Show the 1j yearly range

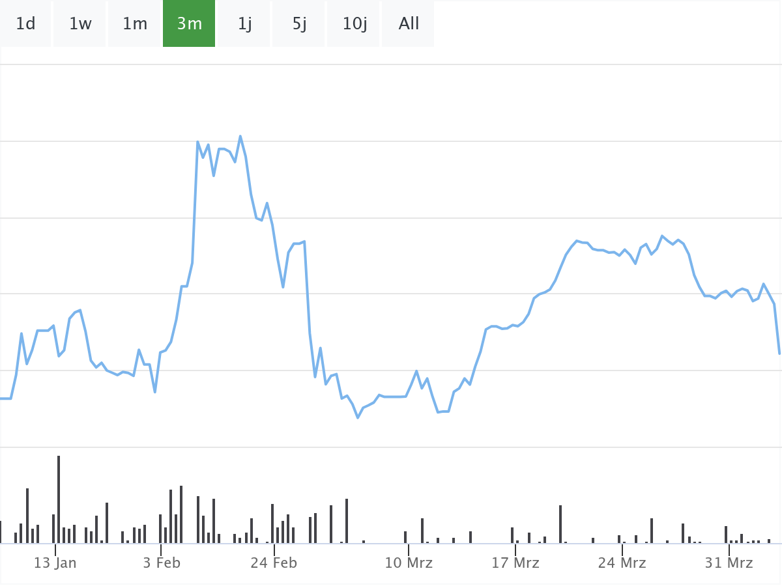coord(244,24)
